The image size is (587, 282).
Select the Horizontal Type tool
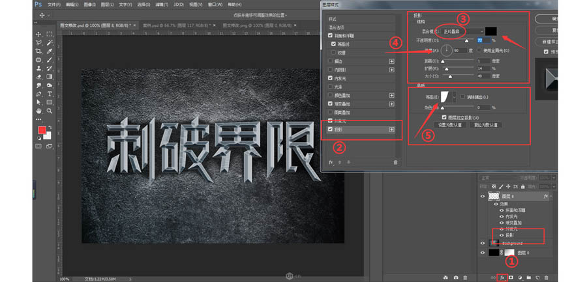[50, 94]
